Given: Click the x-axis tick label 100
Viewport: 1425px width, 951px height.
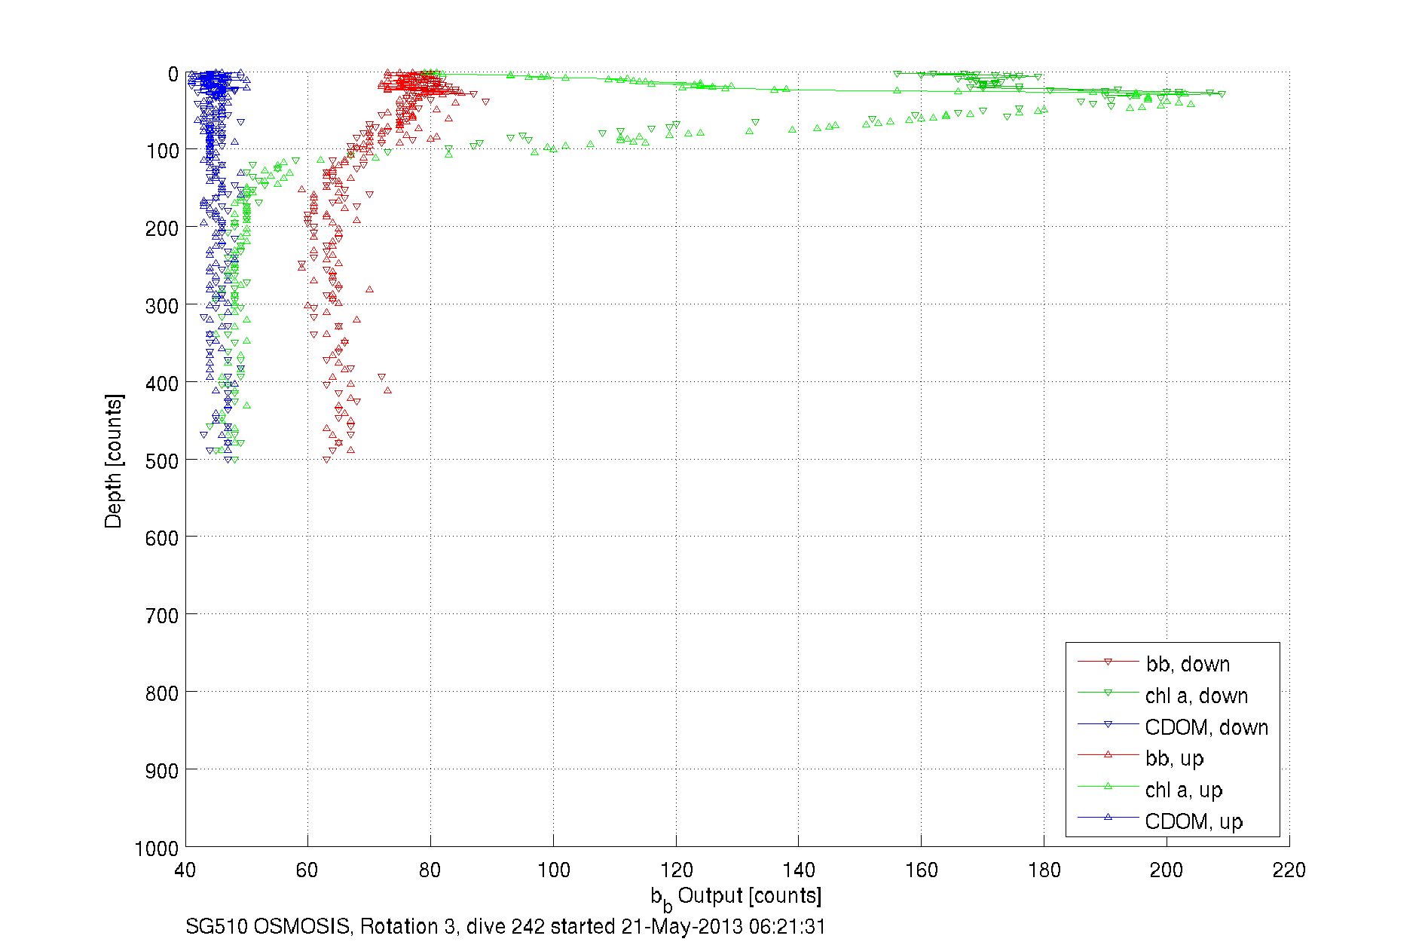Looking at the screenshot, I should (x=553, y=870).
